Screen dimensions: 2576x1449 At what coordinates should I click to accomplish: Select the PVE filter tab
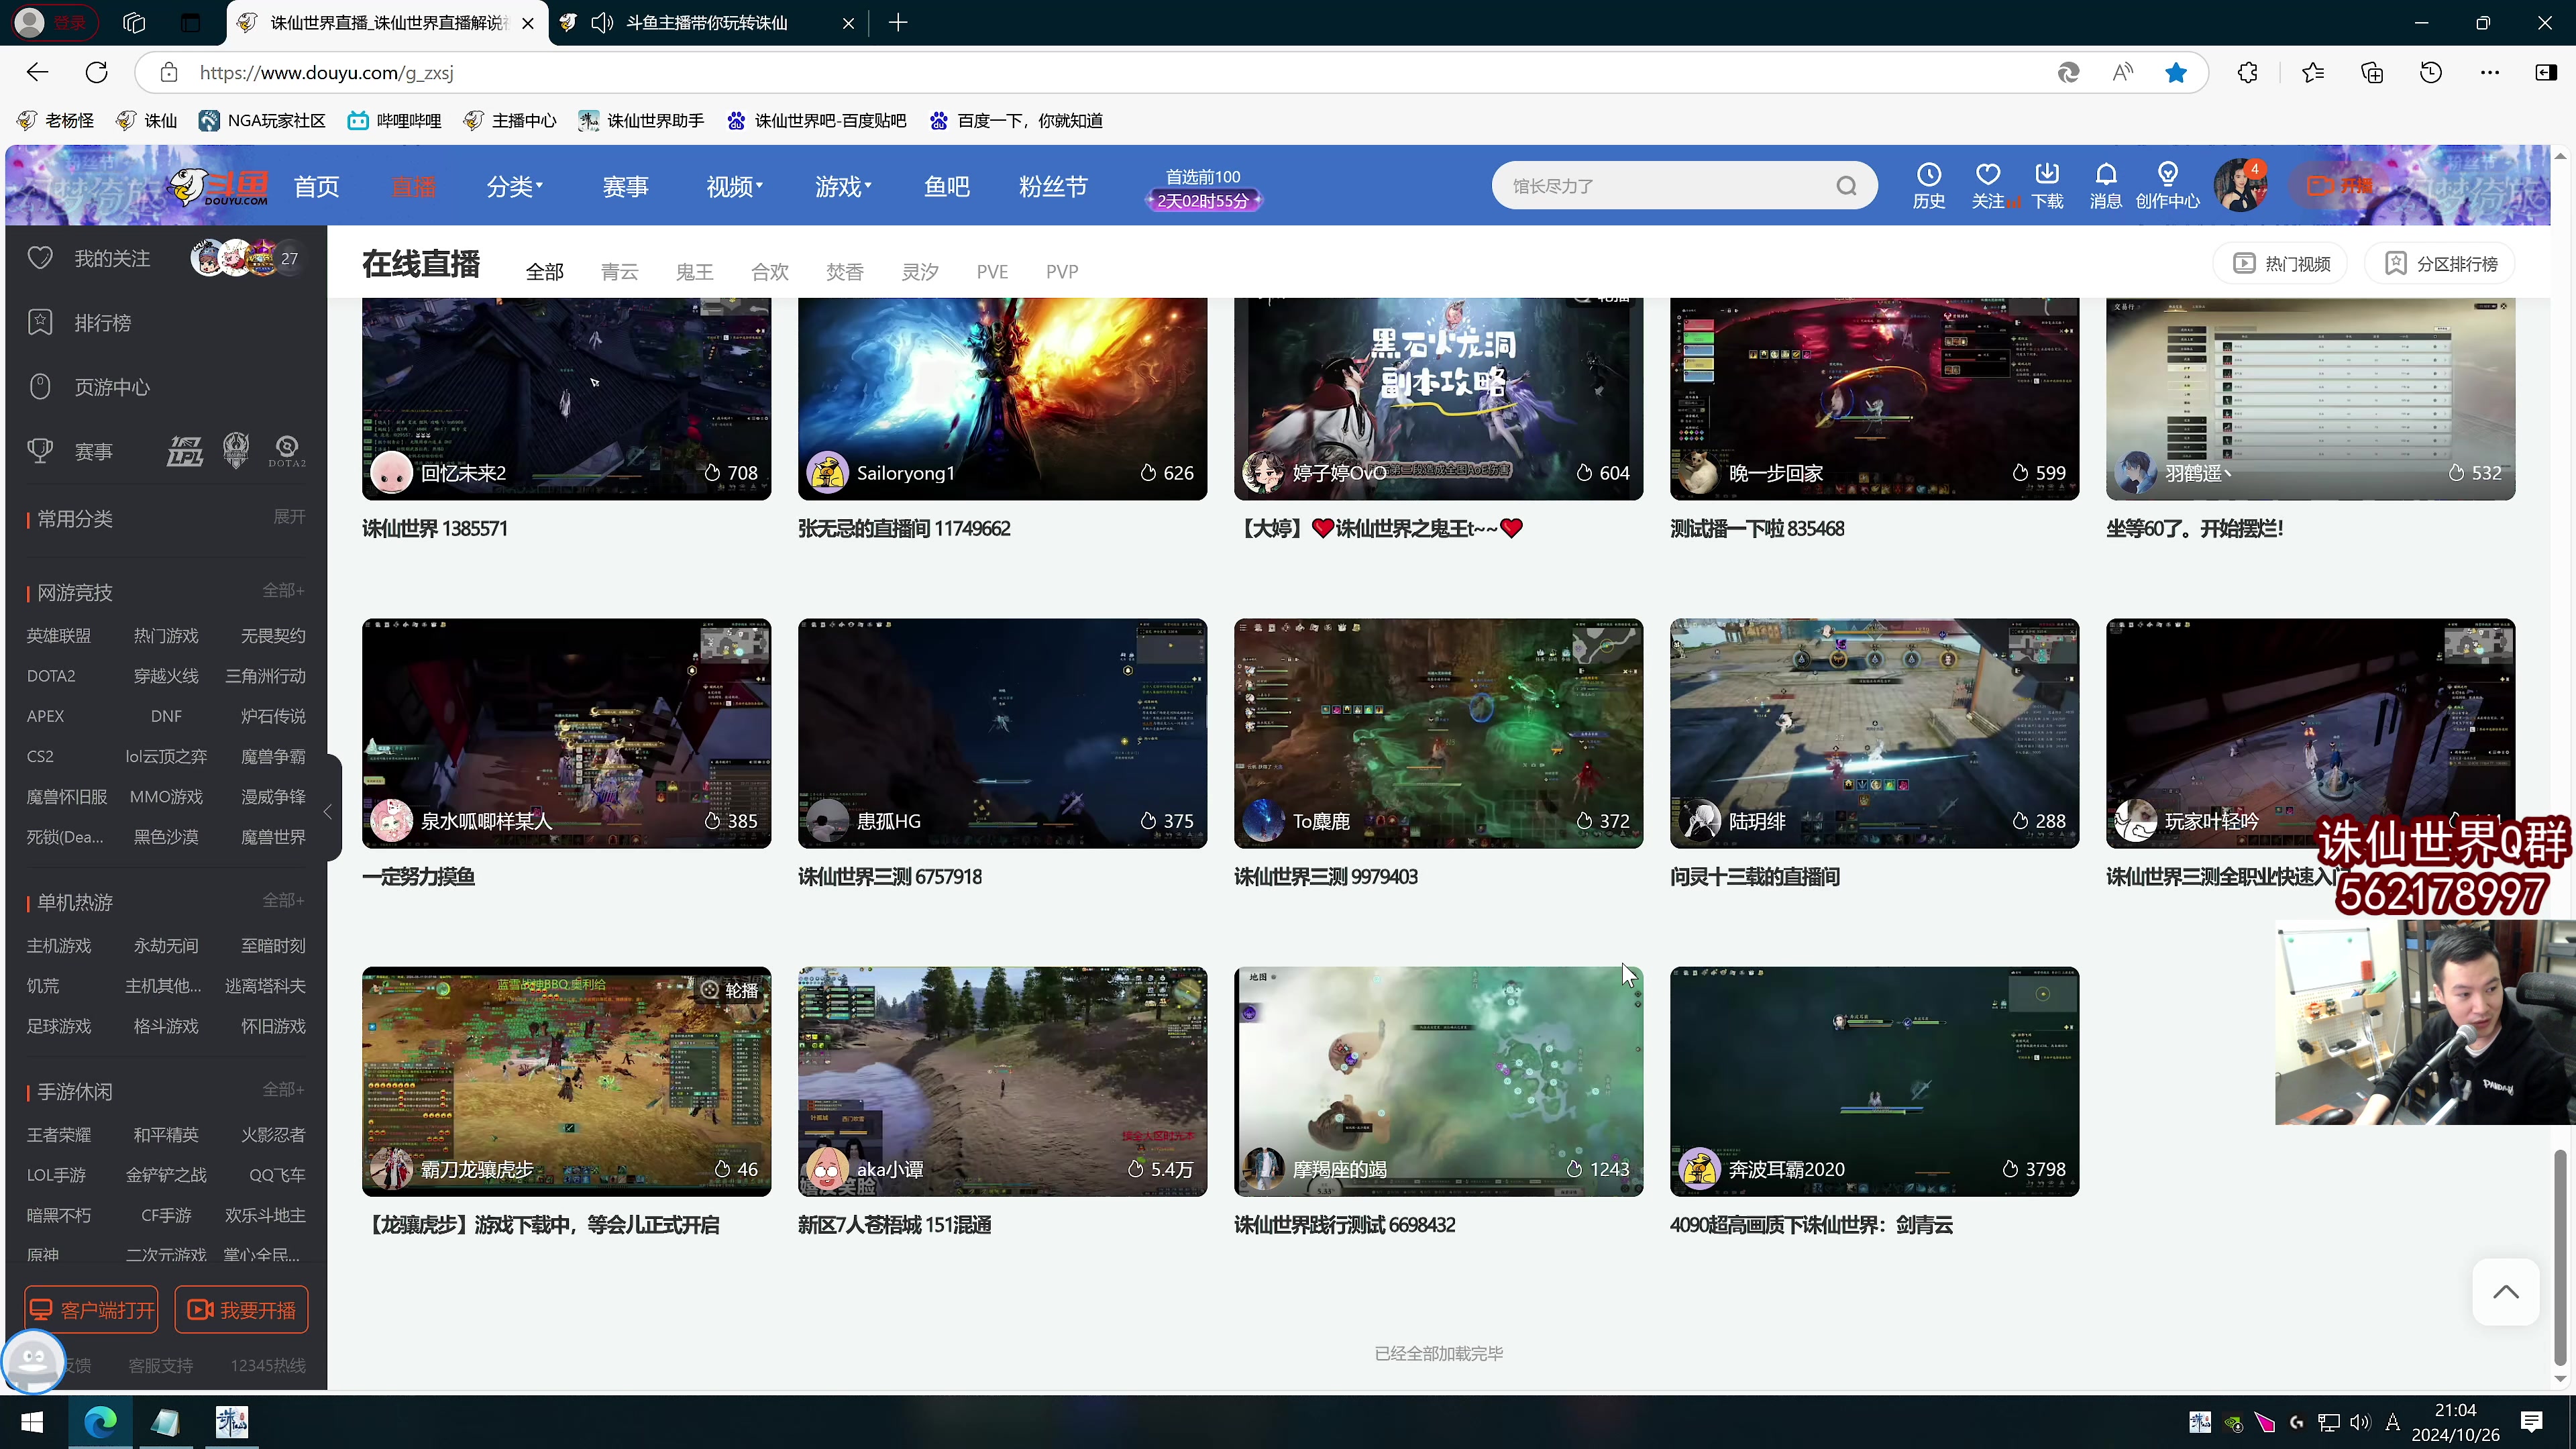[x=992, y=272]
